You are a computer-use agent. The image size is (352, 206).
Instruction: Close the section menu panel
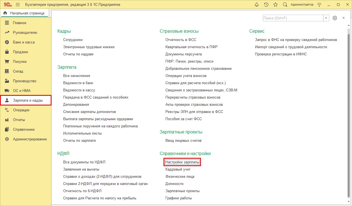pos(343,18)
